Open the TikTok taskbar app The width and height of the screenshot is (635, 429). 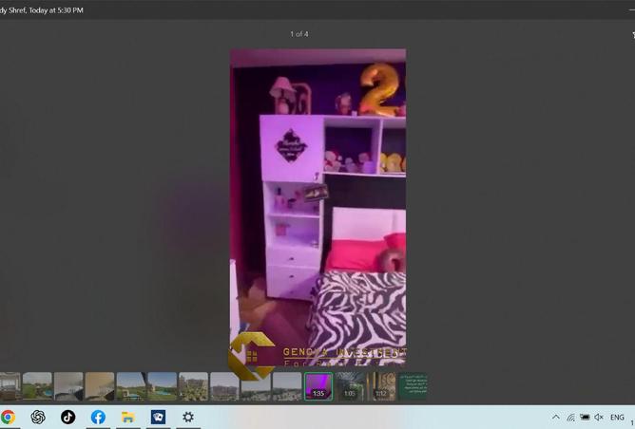[x=67, y=417]
